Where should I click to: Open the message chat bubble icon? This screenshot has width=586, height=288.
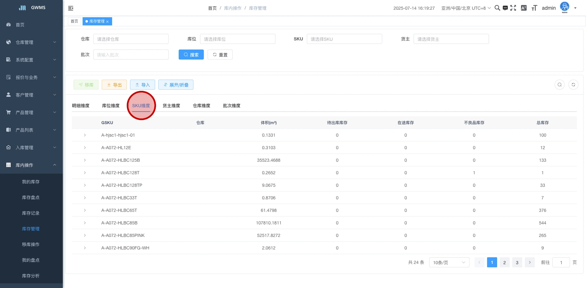coord(505,8)
